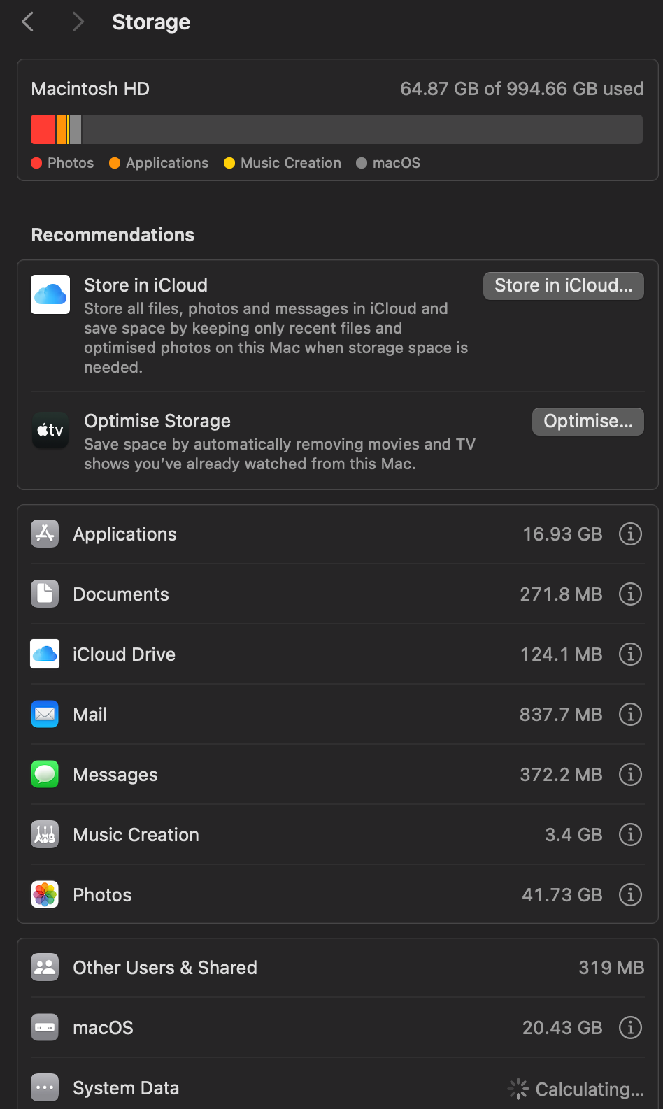The width and height of the screenshot is (663, 1109).
Task: Show info for Documents
Action: click(630, 594)
